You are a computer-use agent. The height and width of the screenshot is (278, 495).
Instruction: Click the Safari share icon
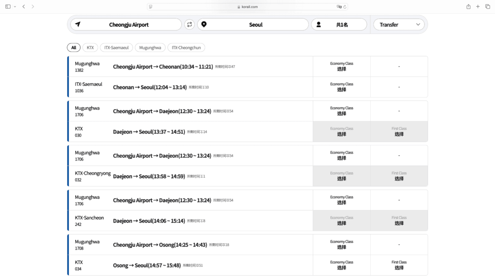coord(468,7)
